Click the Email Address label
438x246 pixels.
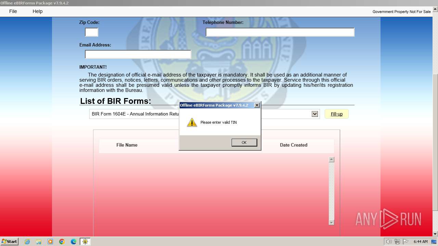click(95, 45)
